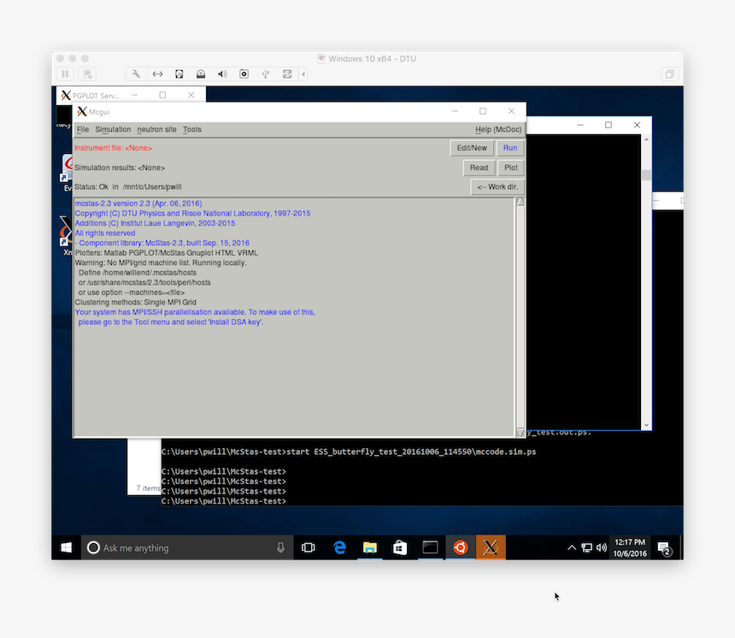Click the VM sound speaker icon

pos(222,74)
